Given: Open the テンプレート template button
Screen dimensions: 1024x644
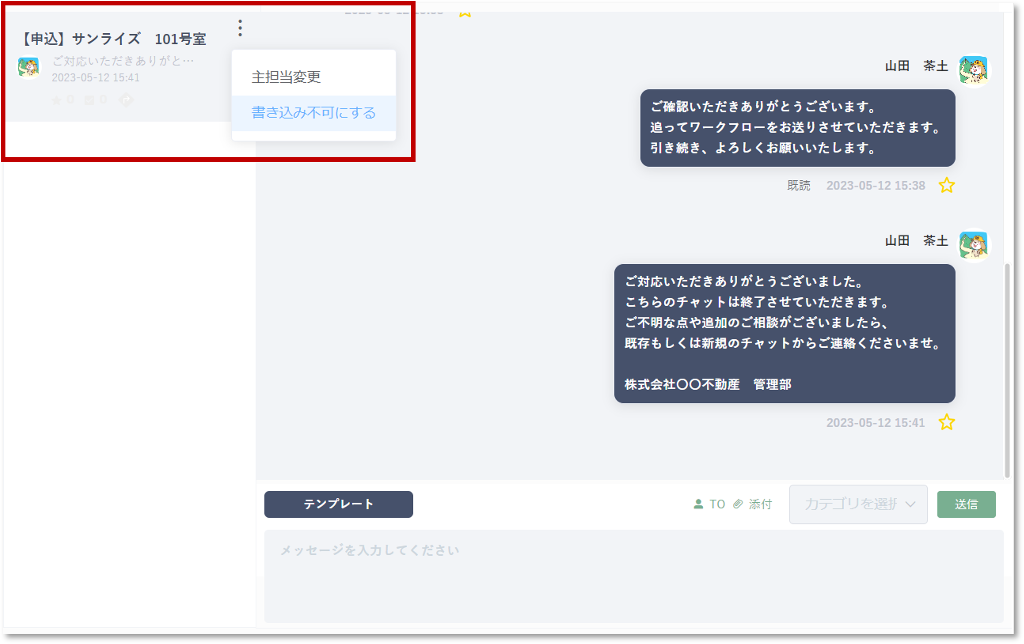Looking at the screenshot, I should [338, 504].
